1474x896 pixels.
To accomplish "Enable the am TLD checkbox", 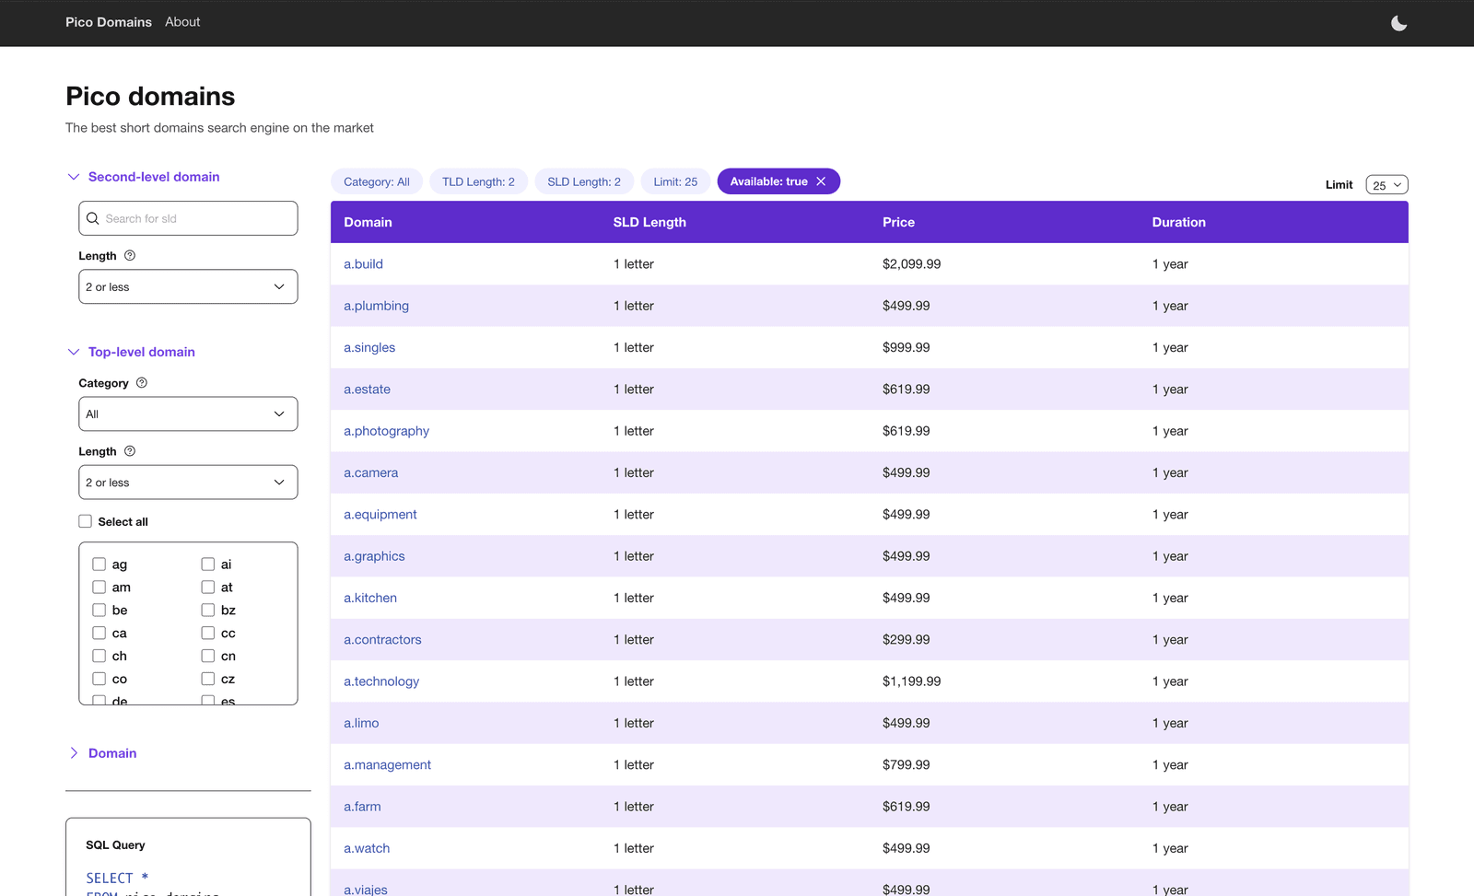I will coord(99,587).
